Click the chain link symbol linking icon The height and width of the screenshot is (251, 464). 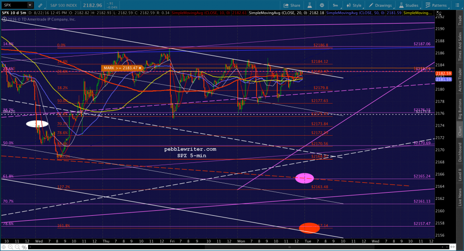pyautogui.click(x=40, y=5)
